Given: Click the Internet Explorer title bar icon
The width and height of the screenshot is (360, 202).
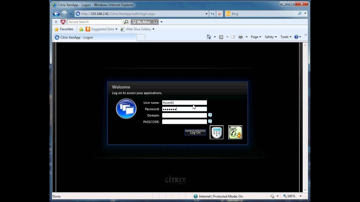Looking at the screenshot, I should click(x=55, y=5).
